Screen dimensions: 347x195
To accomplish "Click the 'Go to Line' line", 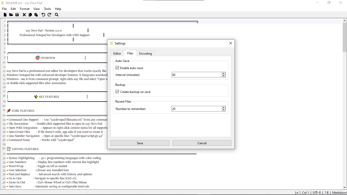I will (x=41, y=178).
